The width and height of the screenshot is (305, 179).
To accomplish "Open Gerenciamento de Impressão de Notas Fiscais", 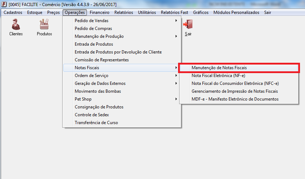I will [239, 91].
